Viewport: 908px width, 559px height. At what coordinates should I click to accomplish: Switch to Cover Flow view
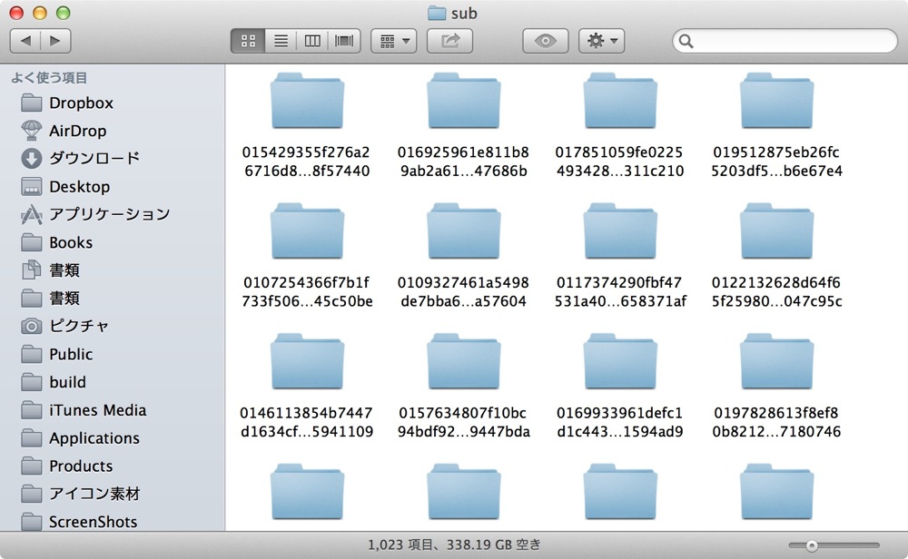click(x=344, y=41)
